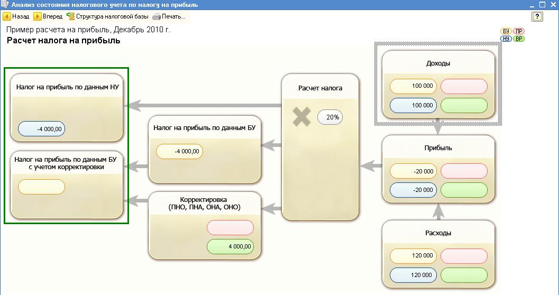Click empty pink ПР field in Прибыль
559x295 pixels.
coord(464,171)
